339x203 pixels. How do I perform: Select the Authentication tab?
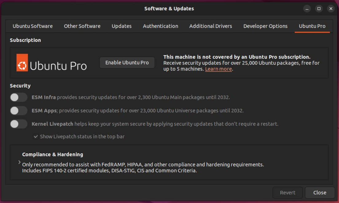pyautogui.click(x=160, y=26)
